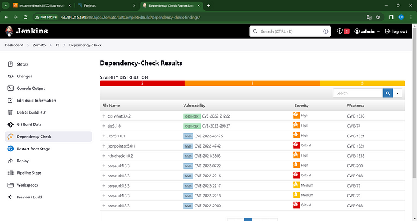Image resolution: width=417 pixels, height=221 pixels.
Task: Click the log out link
Action: (x=396, y=31)
